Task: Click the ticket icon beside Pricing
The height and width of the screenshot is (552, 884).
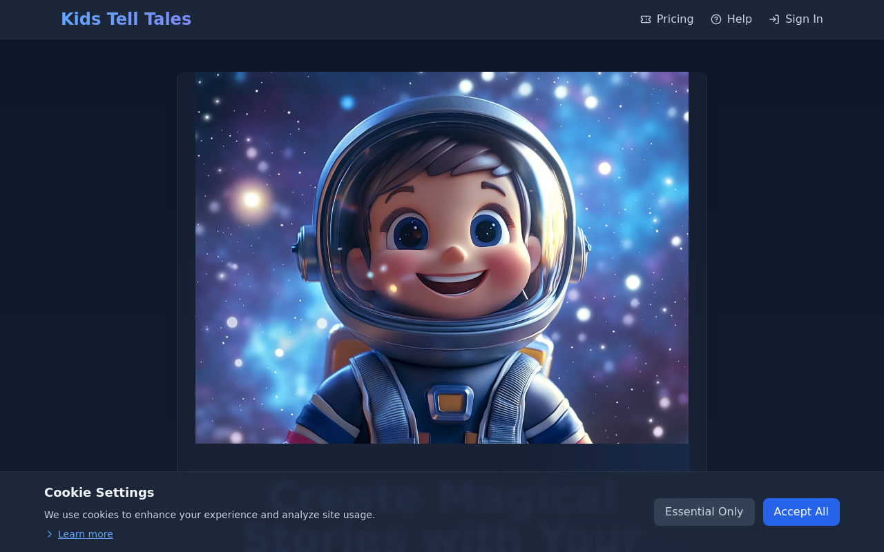Action: [646, 19]
